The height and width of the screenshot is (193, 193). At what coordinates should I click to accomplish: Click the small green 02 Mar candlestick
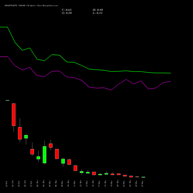(38, 158)
